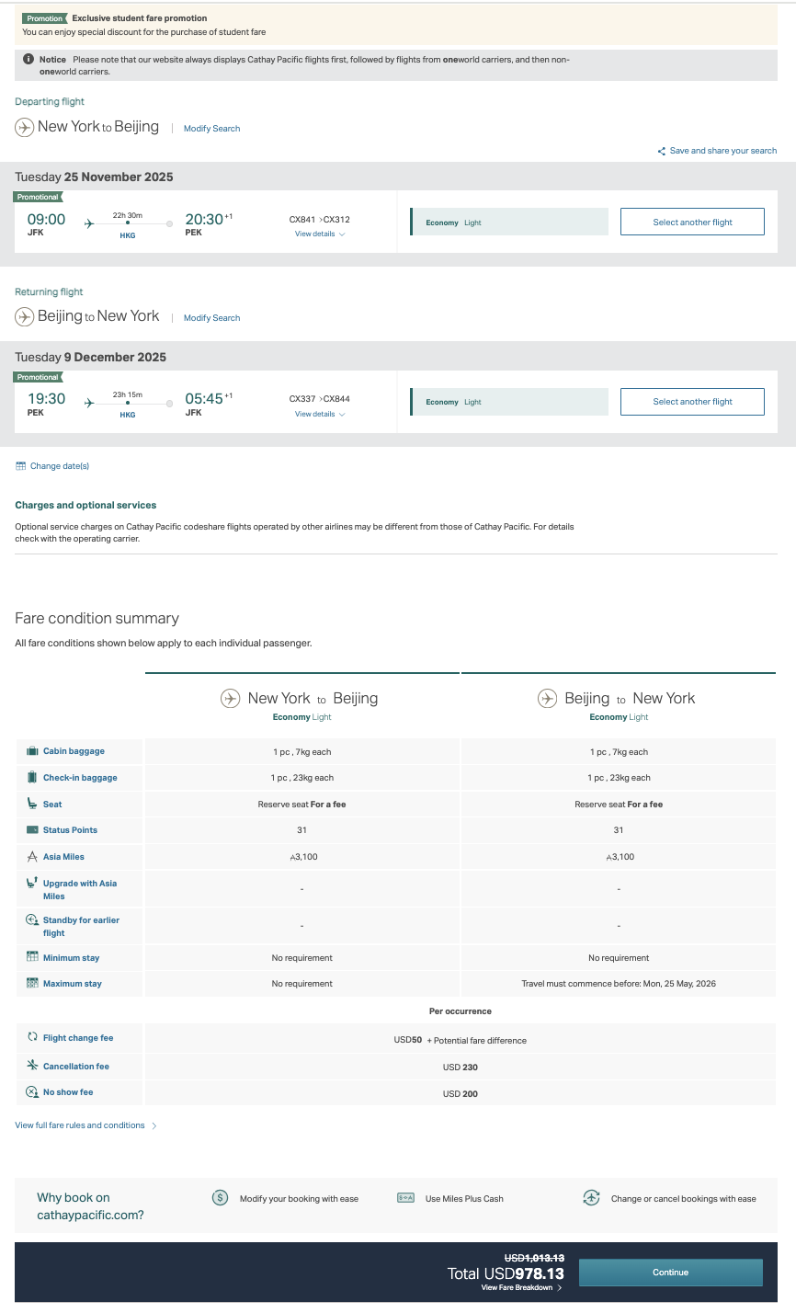This screenshot has height=1313, width=796.
Task: Modify Search for Beijing to New York
Action: point(211,318)
